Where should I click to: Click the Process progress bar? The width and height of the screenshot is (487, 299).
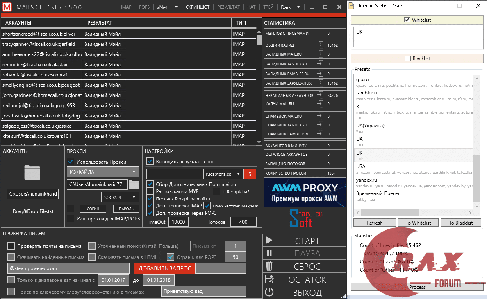[417, 287]
